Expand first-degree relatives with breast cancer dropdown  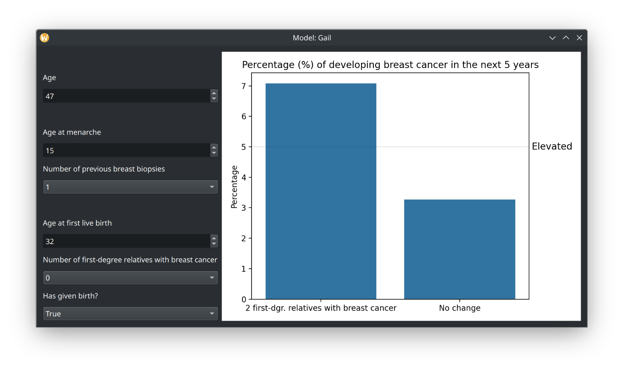[x=130, y=278]
